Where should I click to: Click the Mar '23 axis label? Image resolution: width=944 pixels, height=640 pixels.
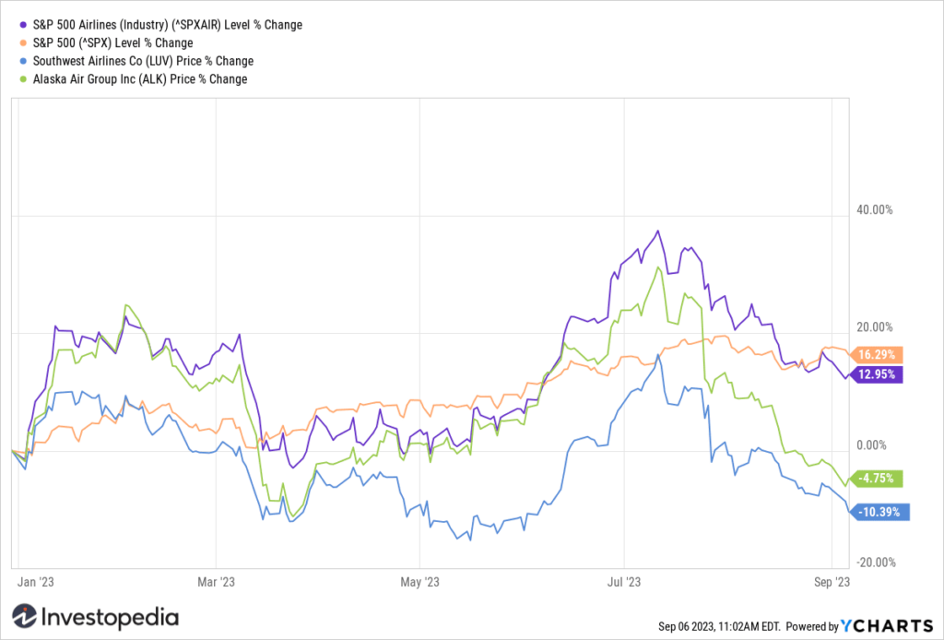pyautogui.click(x=216, y=582)
